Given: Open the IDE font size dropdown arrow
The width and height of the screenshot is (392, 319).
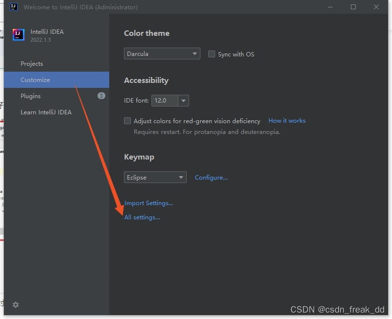Looking at the screenshot, I should [183, 101].
